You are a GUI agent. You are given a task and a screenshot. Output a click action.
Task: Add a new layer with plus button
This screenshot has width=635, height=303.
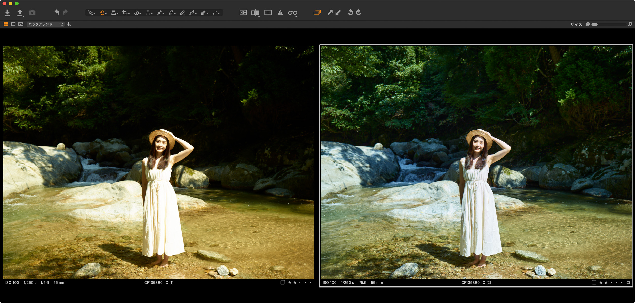(x=69, y=24)
